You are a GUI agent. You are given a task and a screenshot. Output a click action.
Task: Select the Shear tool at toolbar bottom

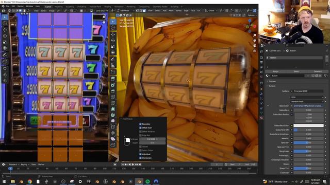point(113,139)
